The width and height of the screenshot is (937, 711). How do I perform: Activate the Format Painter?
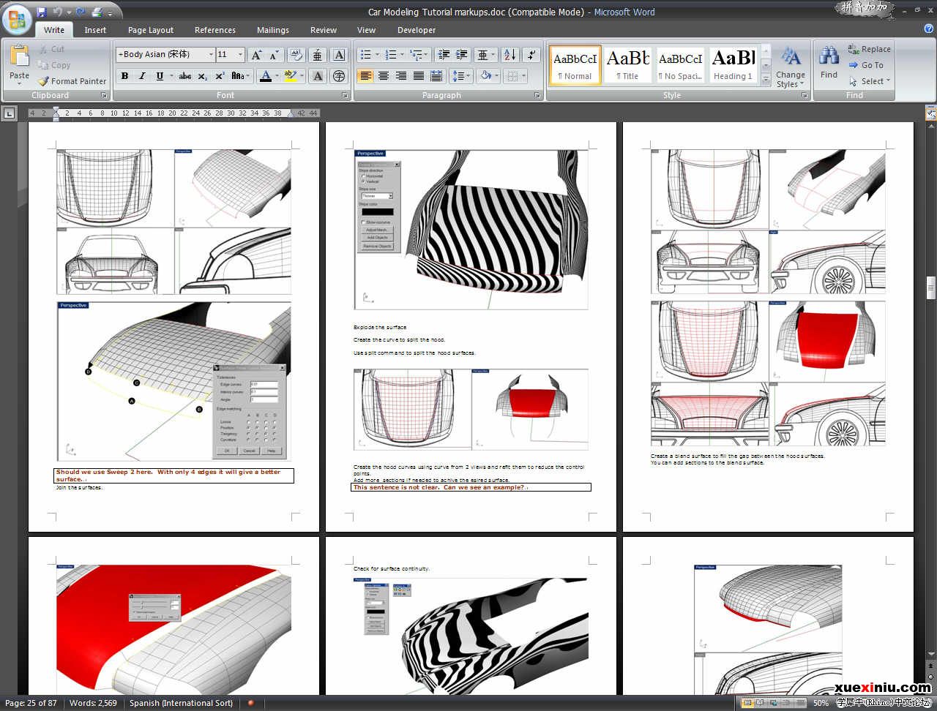tap(72, 81)
